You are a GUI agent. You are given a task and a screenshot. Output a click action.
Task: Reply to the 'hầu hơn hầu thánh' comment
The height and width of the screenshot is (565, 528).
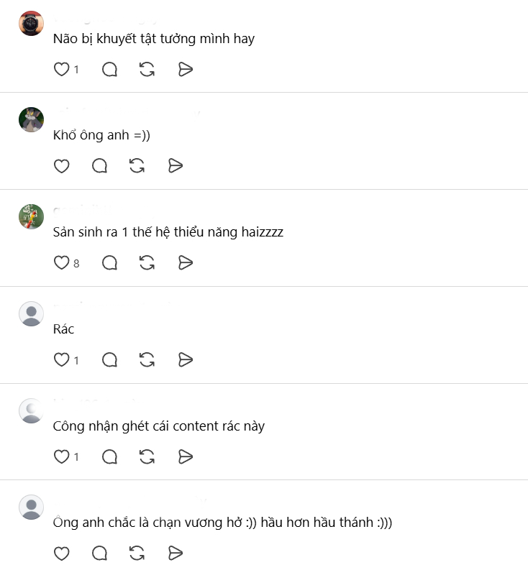(x=99, y=553)
